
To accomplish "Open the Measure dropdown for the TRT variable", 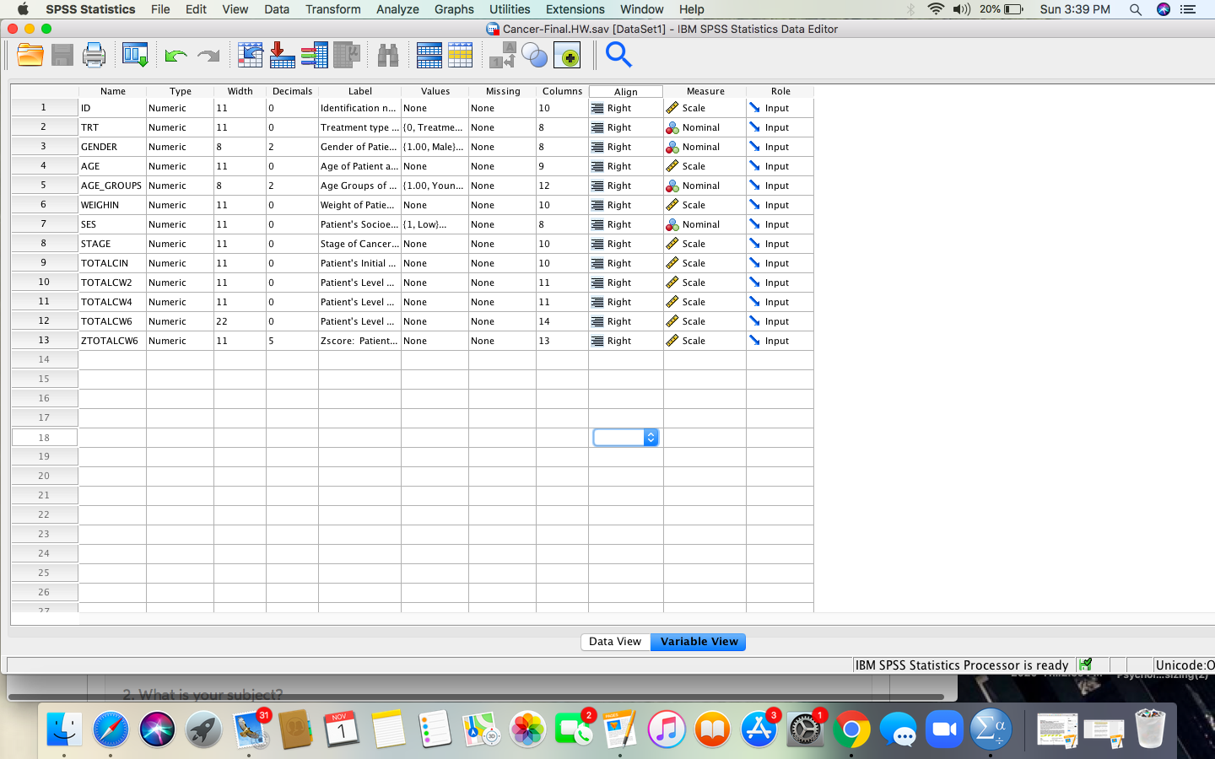I will [705, 127].
